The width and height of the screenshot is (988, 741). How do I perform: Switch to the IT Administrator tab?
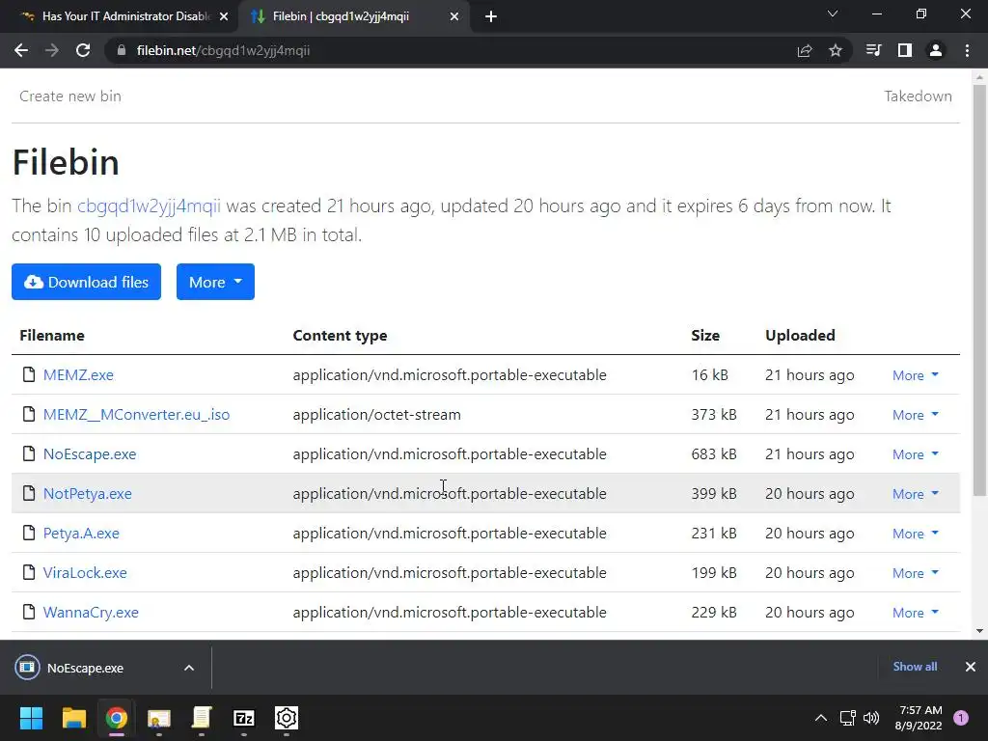pyautogui.click(x=125, y=16)
